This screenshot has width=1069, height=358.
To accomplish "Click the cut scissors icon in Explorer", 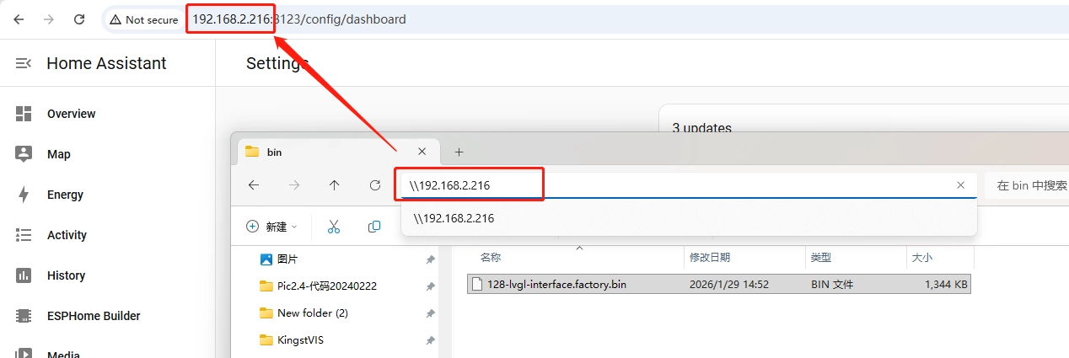I will click(x=333, y=227).
